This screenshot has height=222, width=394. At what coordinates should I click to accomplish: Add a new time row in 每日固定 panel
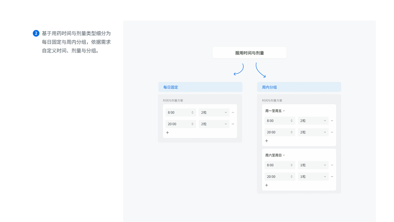(x=167, y=133)
